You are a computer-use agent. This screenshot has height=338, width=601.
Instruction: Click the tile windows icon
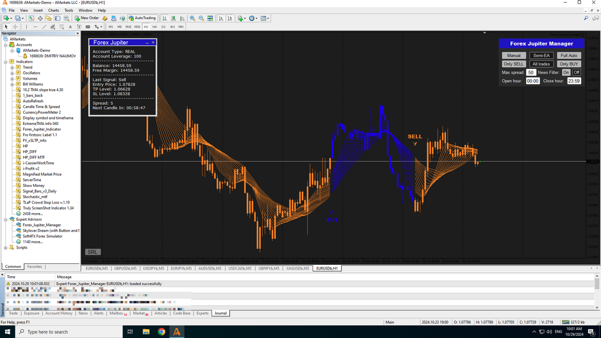[210, 18]
